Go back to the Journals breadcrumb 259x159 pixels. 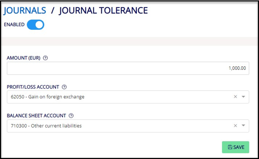tap(25, 10)
